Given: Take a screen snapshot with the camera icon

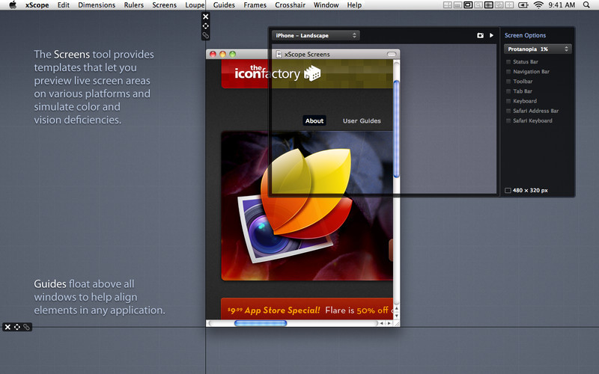Looking at the screenshot, I should [480, 35].
